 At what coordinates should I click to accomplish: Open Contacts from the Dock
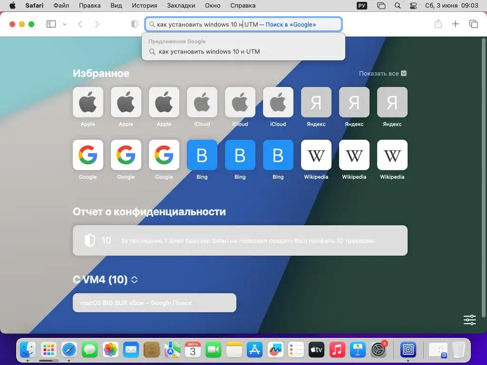coord(152,350)
